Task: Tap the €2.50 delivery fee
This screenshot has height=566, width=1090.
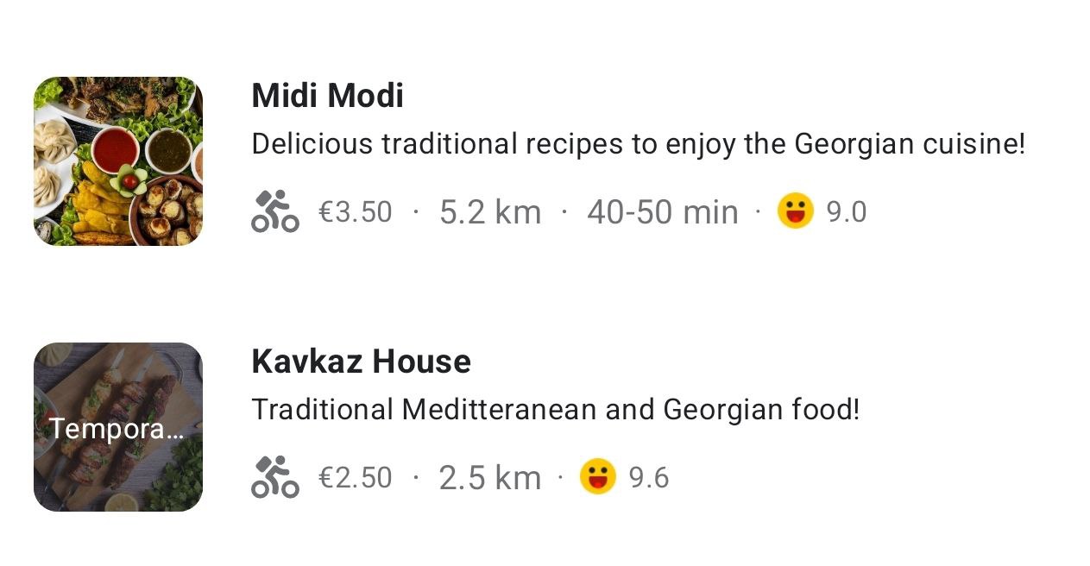Action: (355, 477)
